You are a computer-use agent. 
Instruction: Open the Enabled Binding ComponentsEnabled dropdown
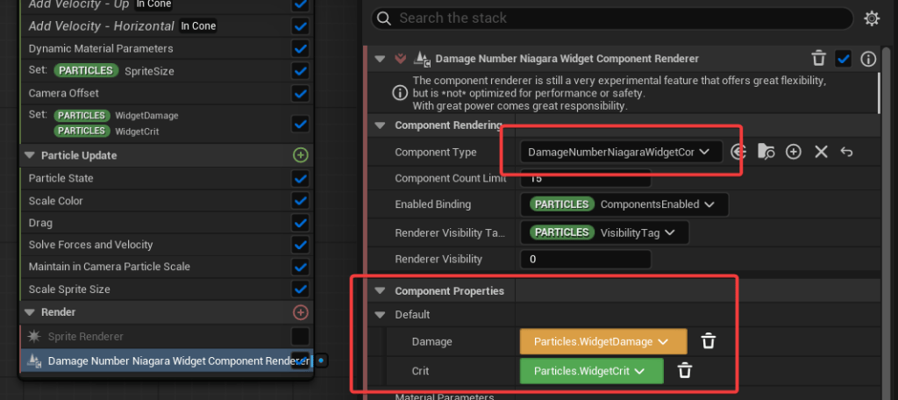(x=624, y=204)
